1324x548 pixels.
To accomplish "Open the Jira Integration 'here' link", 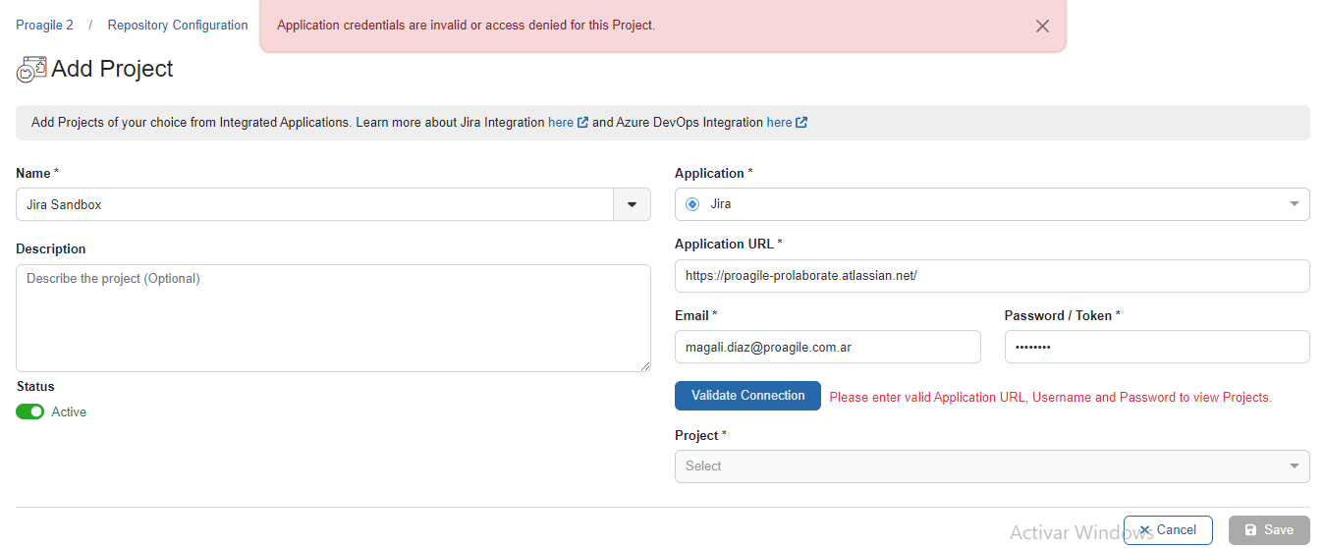I will pyautogui.click(x=561, y=123).
